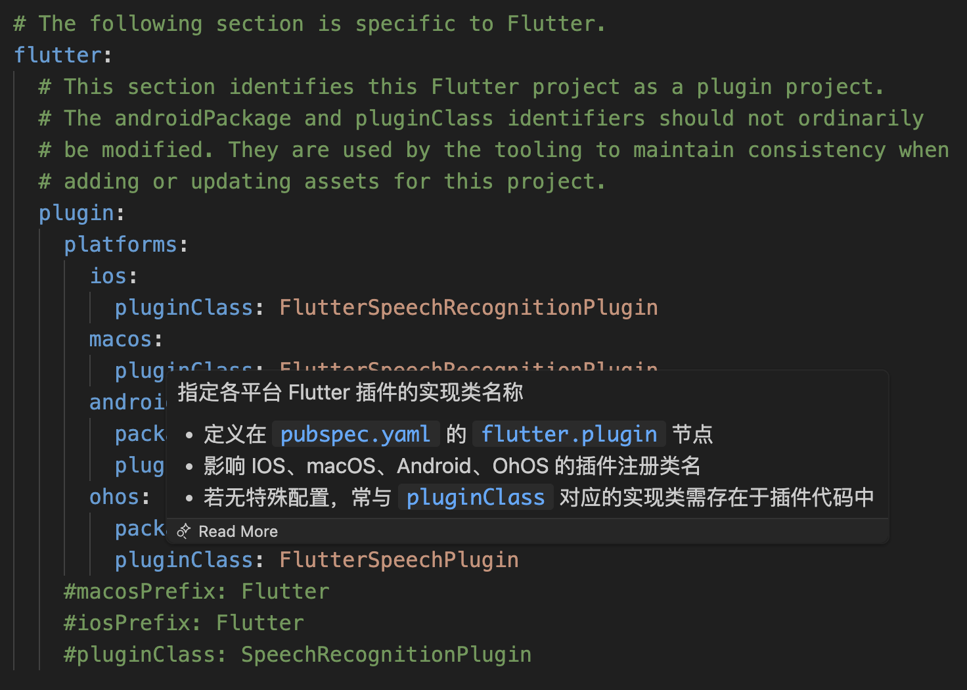Click the pluginClass code reference in tooltip
The width and height of the screenshot is (967, 690).
point(476,497)
